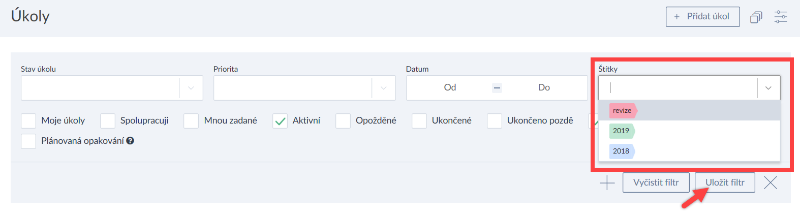Image resolution: width=800 pixels, height=214 pixels.
Task: Click the help icon next to Plánovaná opakování
Action: (x=130, y=141)
